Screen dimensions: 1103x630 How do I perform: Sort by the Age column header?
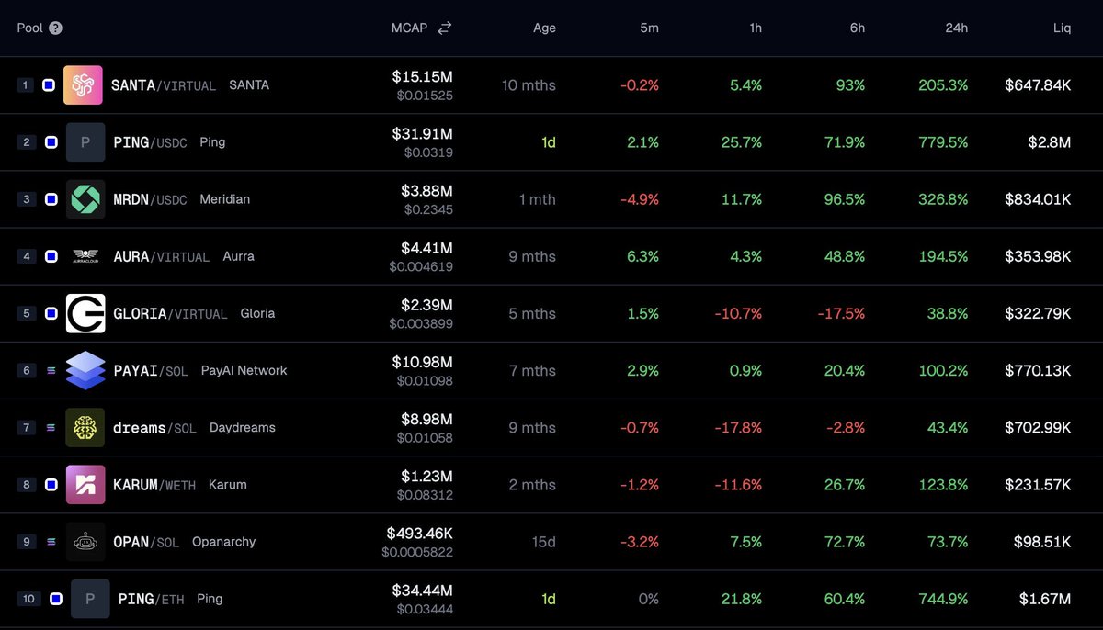point(544,28)
